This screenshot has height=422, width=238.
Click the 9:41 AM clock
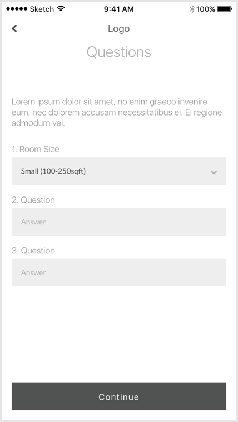[119, 9]
